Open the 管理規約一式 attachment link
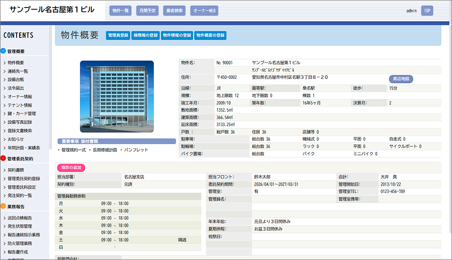The width and height of the screenshot is (452, 260). [74, 150]
